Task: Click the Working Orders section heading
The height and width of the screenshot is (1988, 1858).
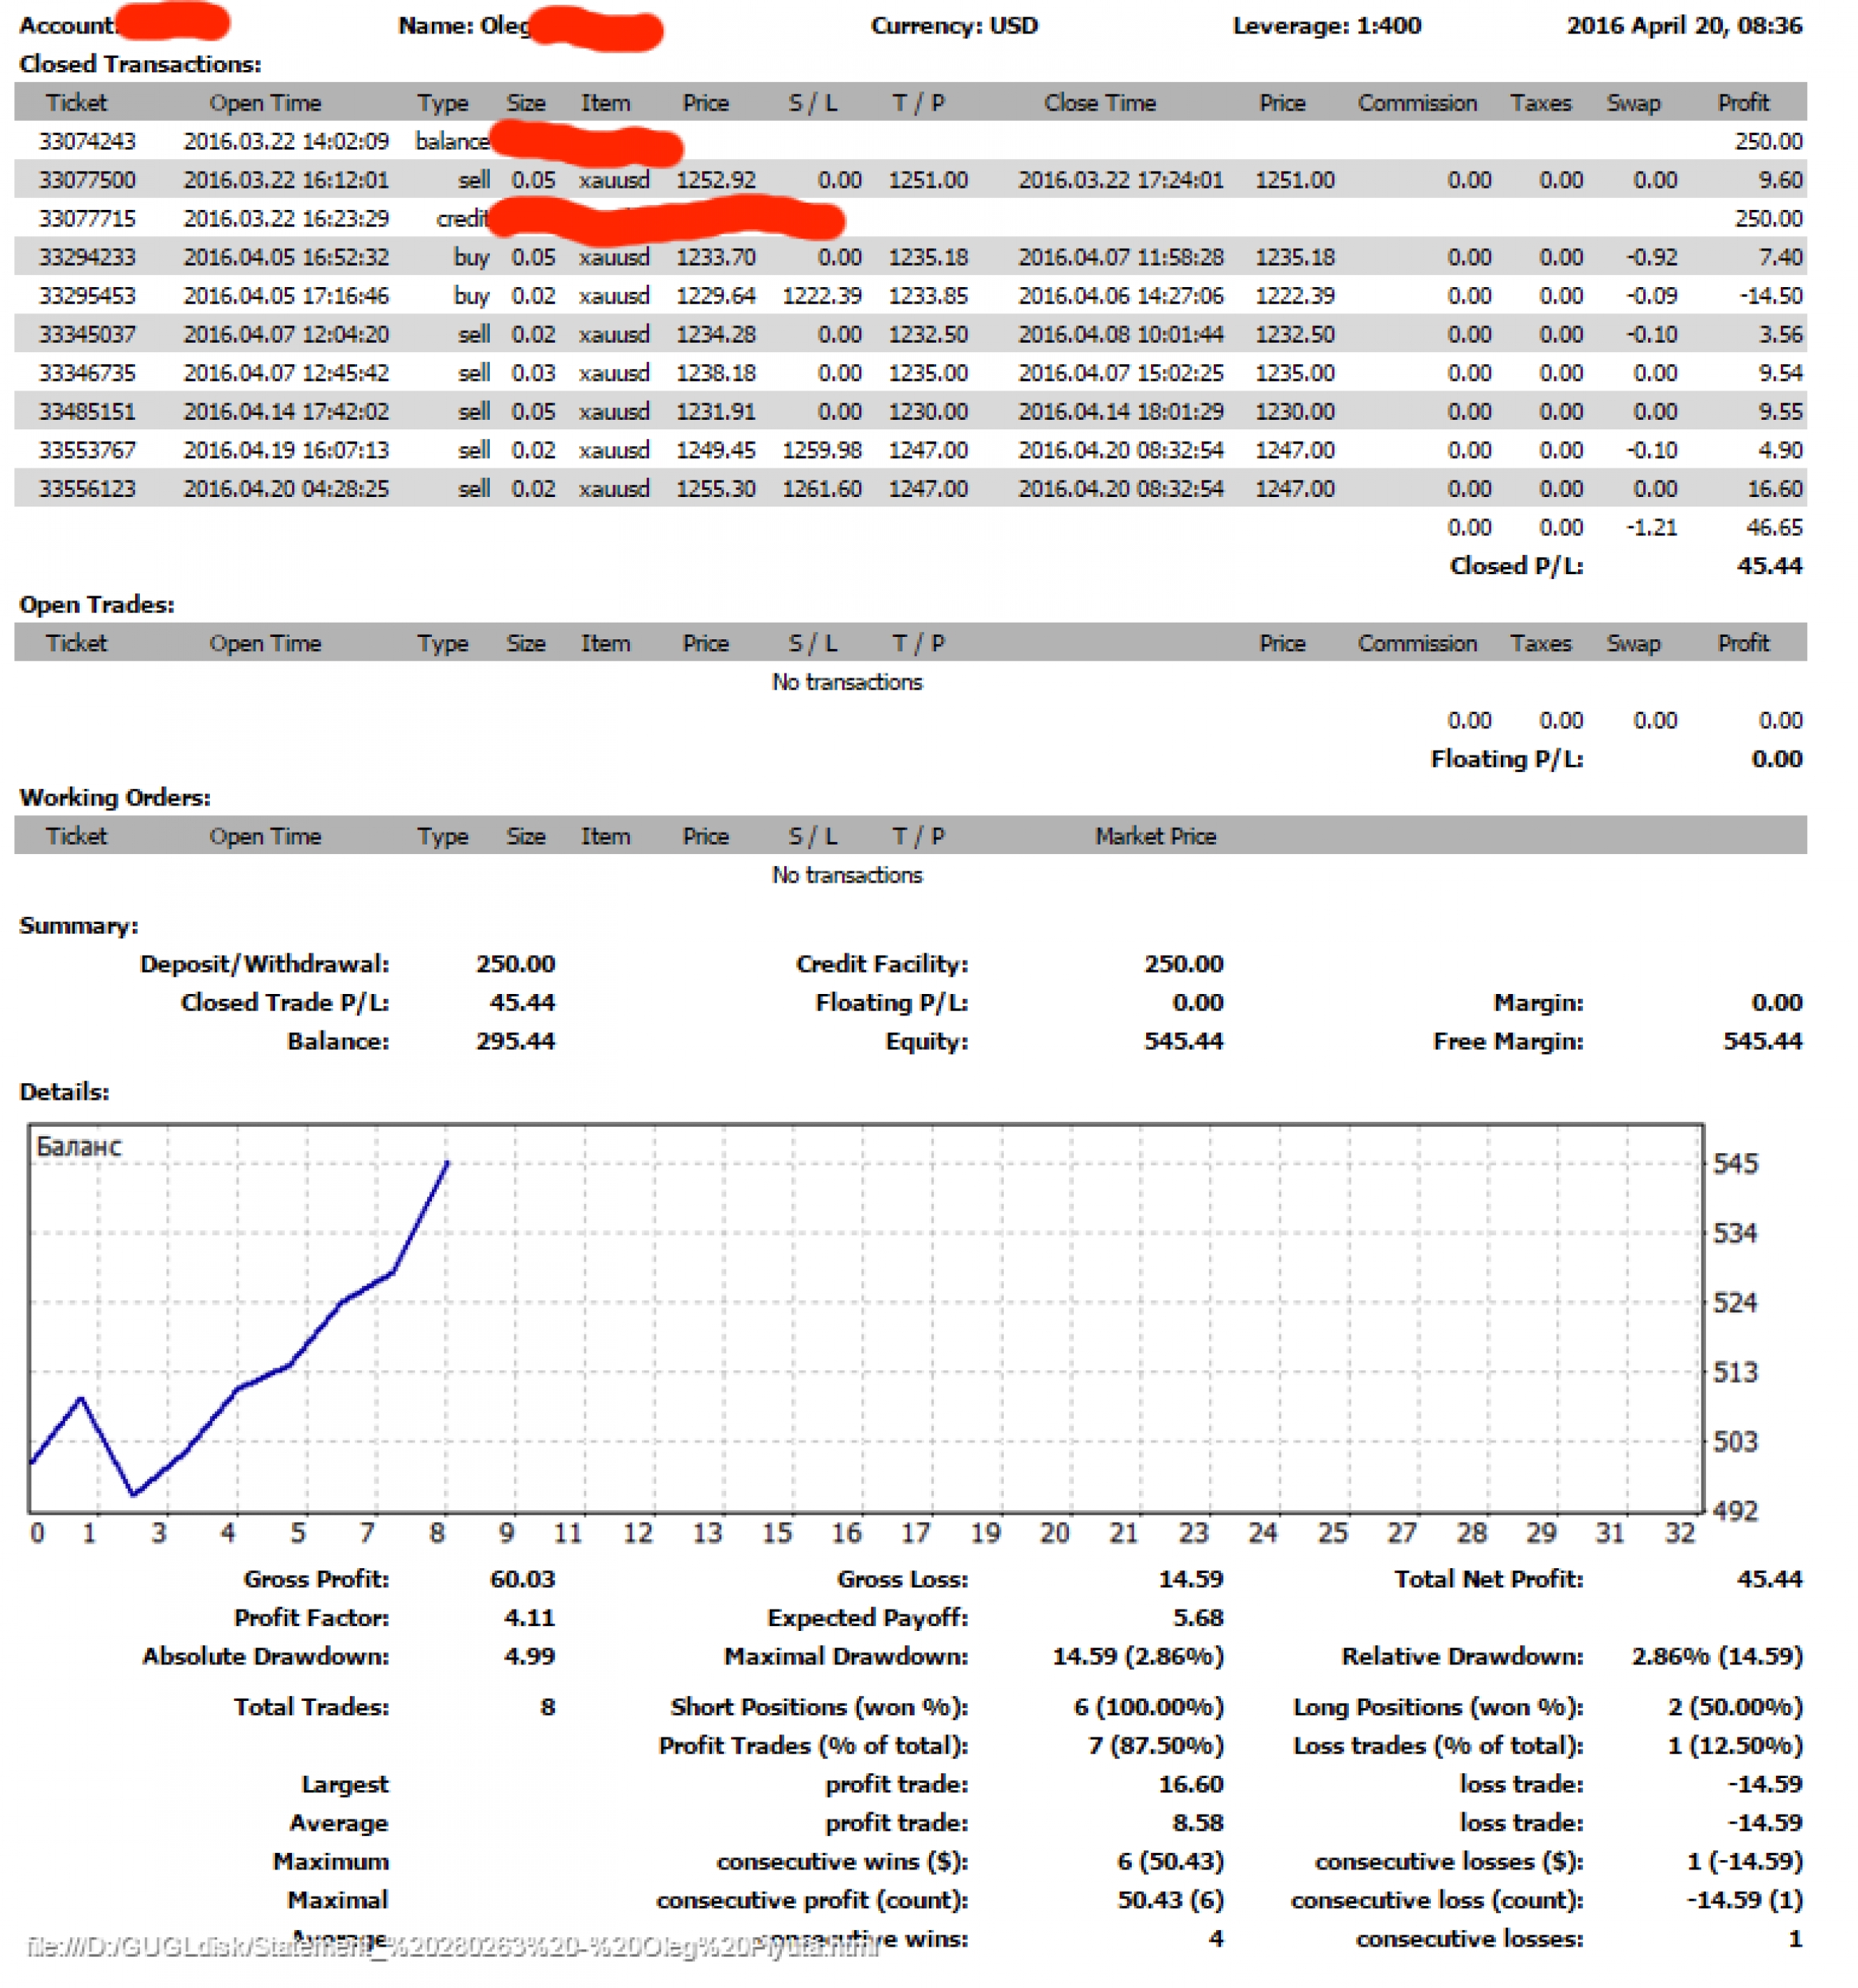Action: (x=115, y=798)
